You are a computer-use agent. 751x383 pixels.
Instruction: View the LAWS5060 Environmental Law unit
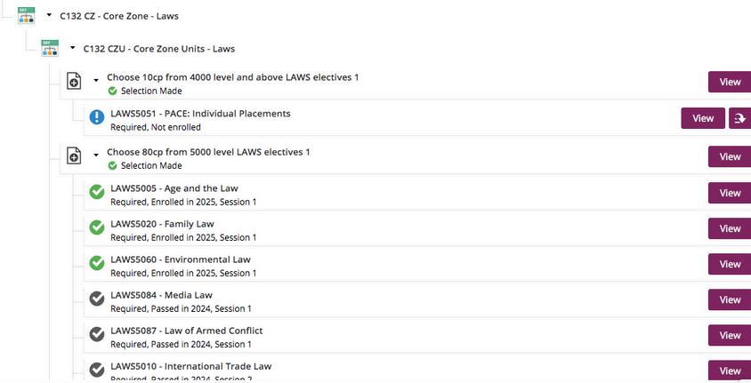[730, 264]
